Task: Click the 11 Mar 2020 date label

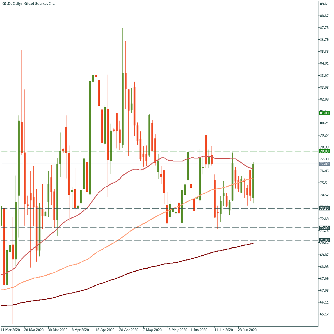Action: [x=10, y=330]
